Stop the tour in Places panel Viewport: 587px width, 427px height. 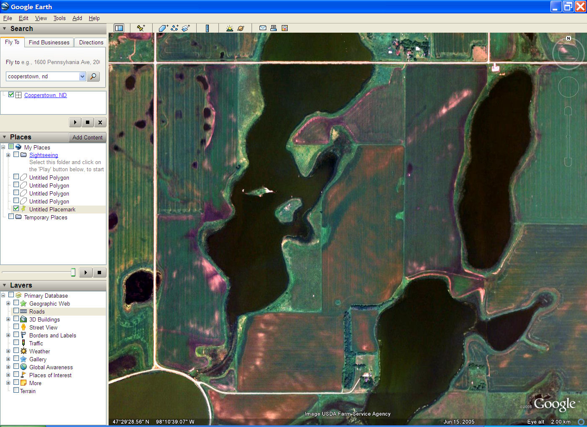[x=99, y=273]
